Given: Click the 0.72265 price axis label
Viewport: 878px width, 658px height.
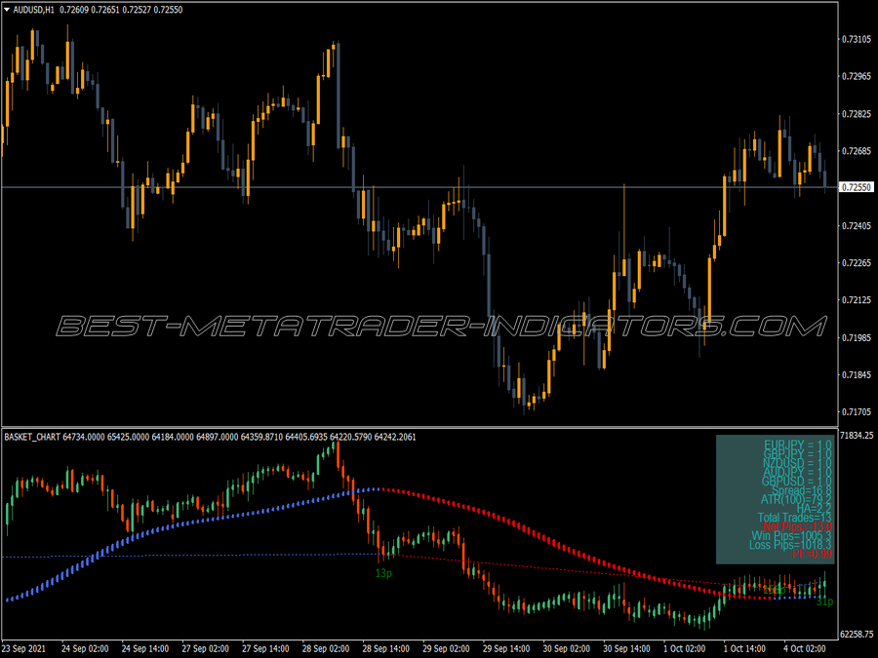Looking at the screenshot, I should click(x=857, y=263).
